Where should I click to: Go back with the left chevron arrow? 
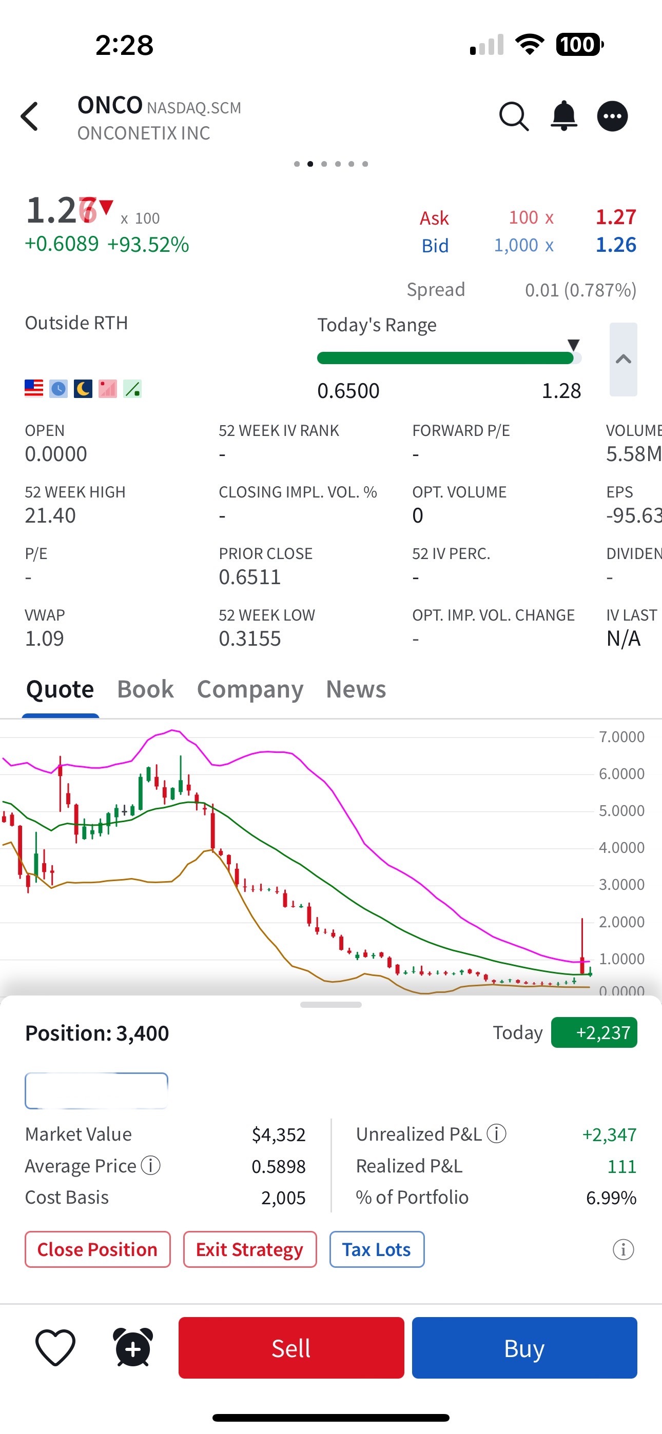tap(30, 116)
